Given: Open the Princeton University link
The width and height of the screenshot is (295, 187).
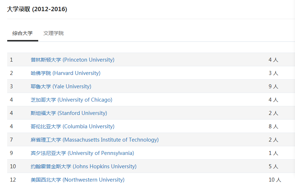Looking at the screenshot, I should pos(72,60).
